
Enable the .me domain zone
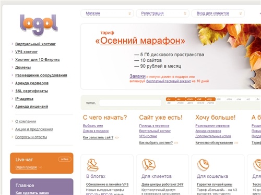tap(239, 99)
